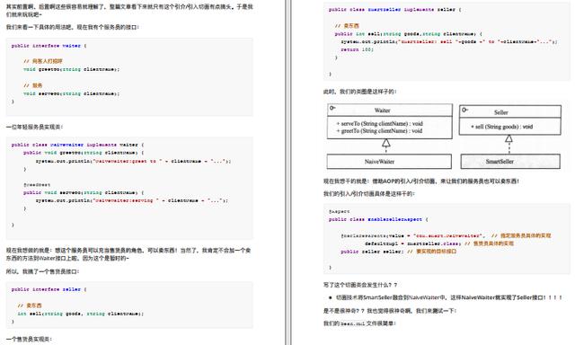
Task: Click 'defaultImpl = SmartSeller.class' code line
Action: coord(439,243)
